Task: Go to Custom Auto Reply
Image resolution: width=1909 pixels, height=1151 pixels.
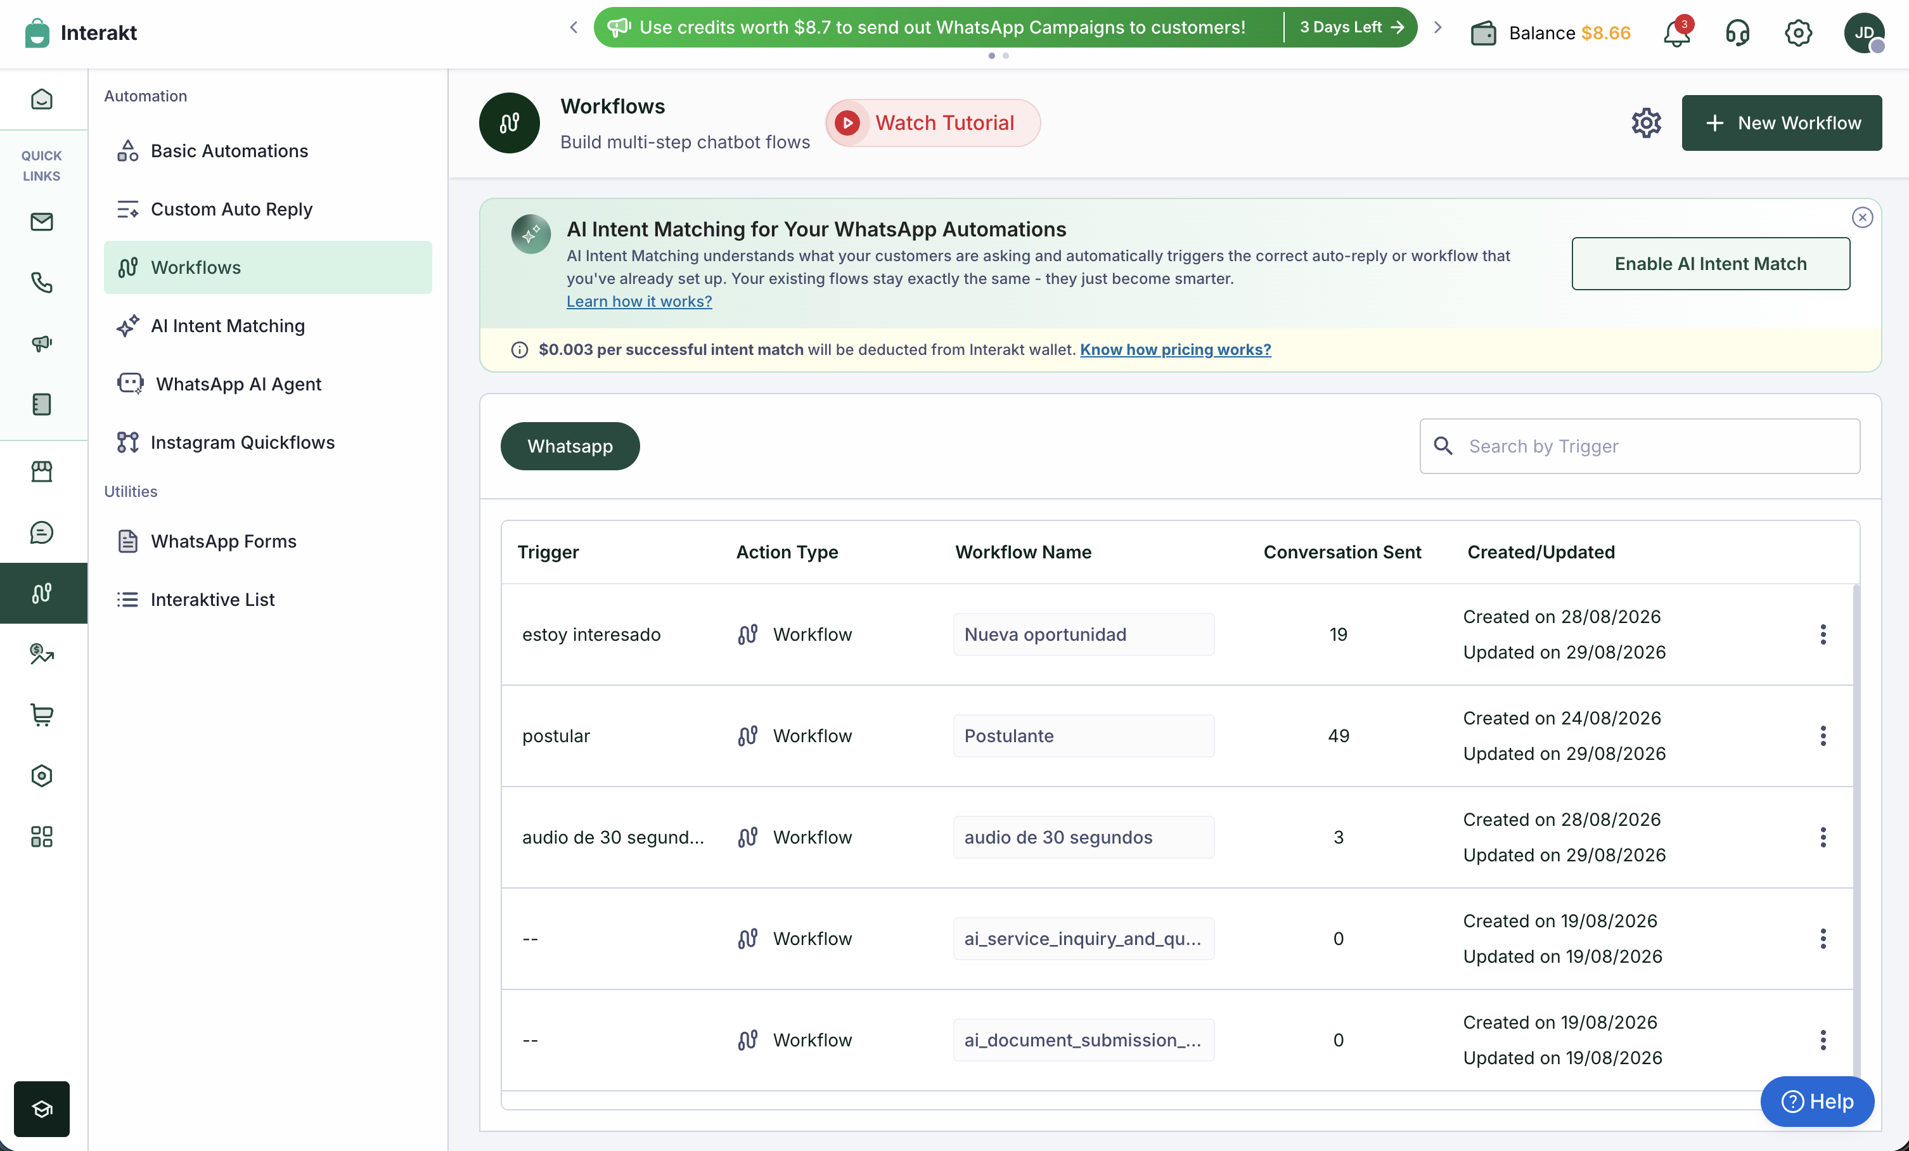Action: [x=268, y=209]
